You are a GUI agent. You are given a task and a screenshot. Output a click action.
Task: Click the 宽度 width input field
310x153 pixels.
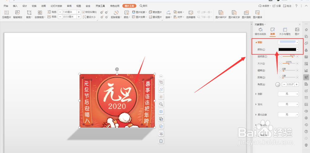tap(69, 17)
